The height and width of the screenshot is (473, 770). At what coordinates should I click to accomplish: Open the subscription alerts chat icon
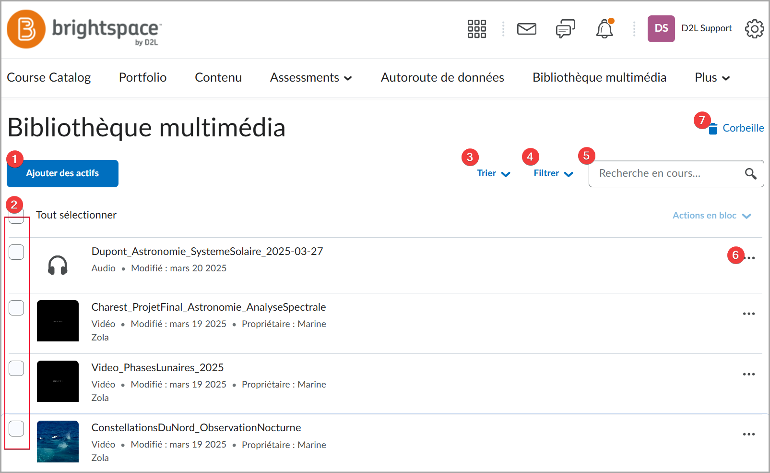tap(566, 29)
